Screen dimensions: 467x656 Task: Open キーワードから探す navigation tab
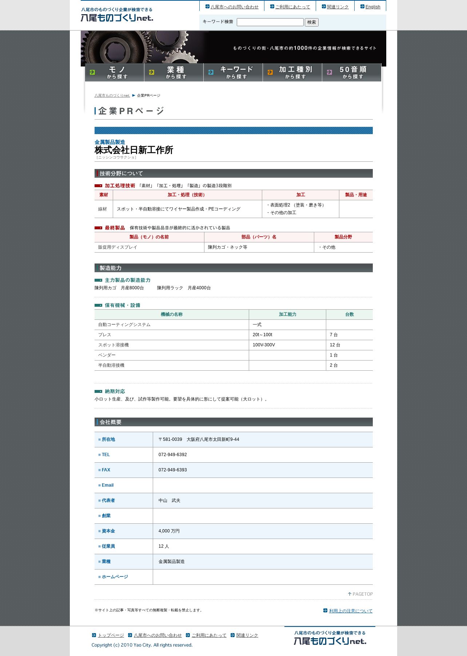(233, 72)
